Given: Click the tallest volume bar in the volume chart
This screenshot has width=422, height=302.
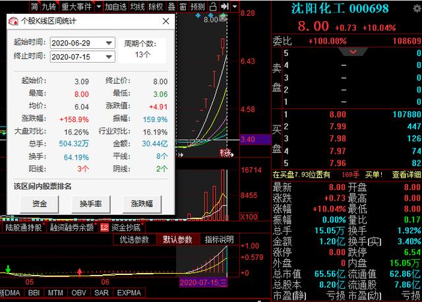Looking at the screenshot, I should [223, 195].
